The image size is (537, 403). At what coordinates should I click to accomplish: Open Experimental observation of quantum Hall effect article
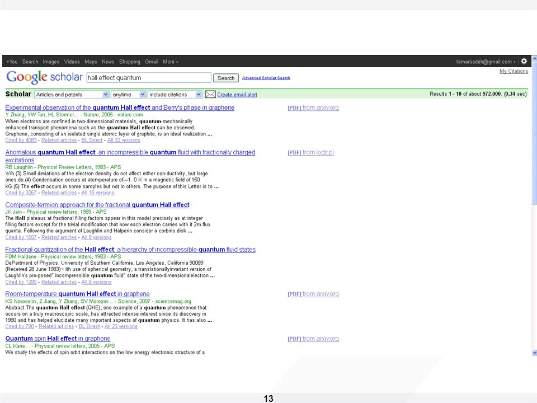120,107
